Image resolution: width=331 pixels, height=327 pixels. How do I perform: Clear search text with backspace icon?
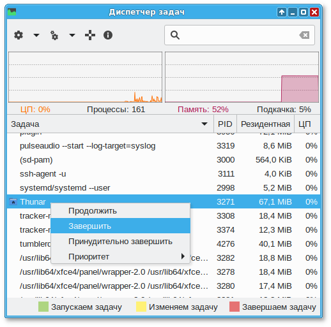304,35
